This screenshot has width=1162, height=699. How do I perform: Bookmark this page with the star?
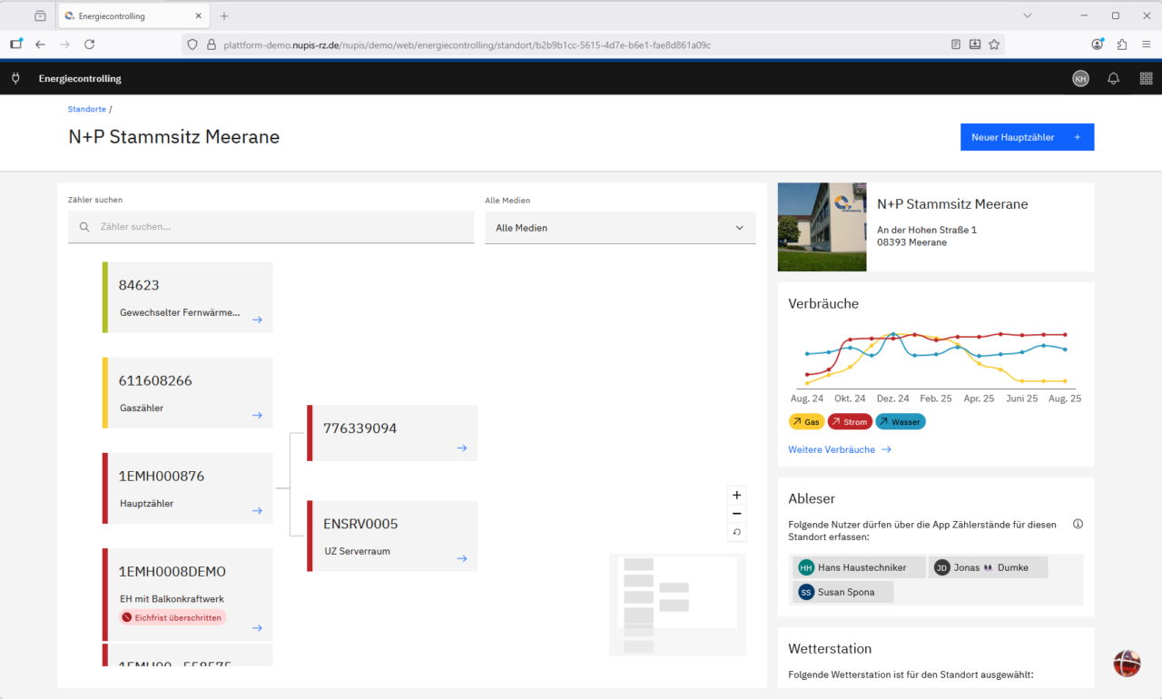tap(994, 44)
